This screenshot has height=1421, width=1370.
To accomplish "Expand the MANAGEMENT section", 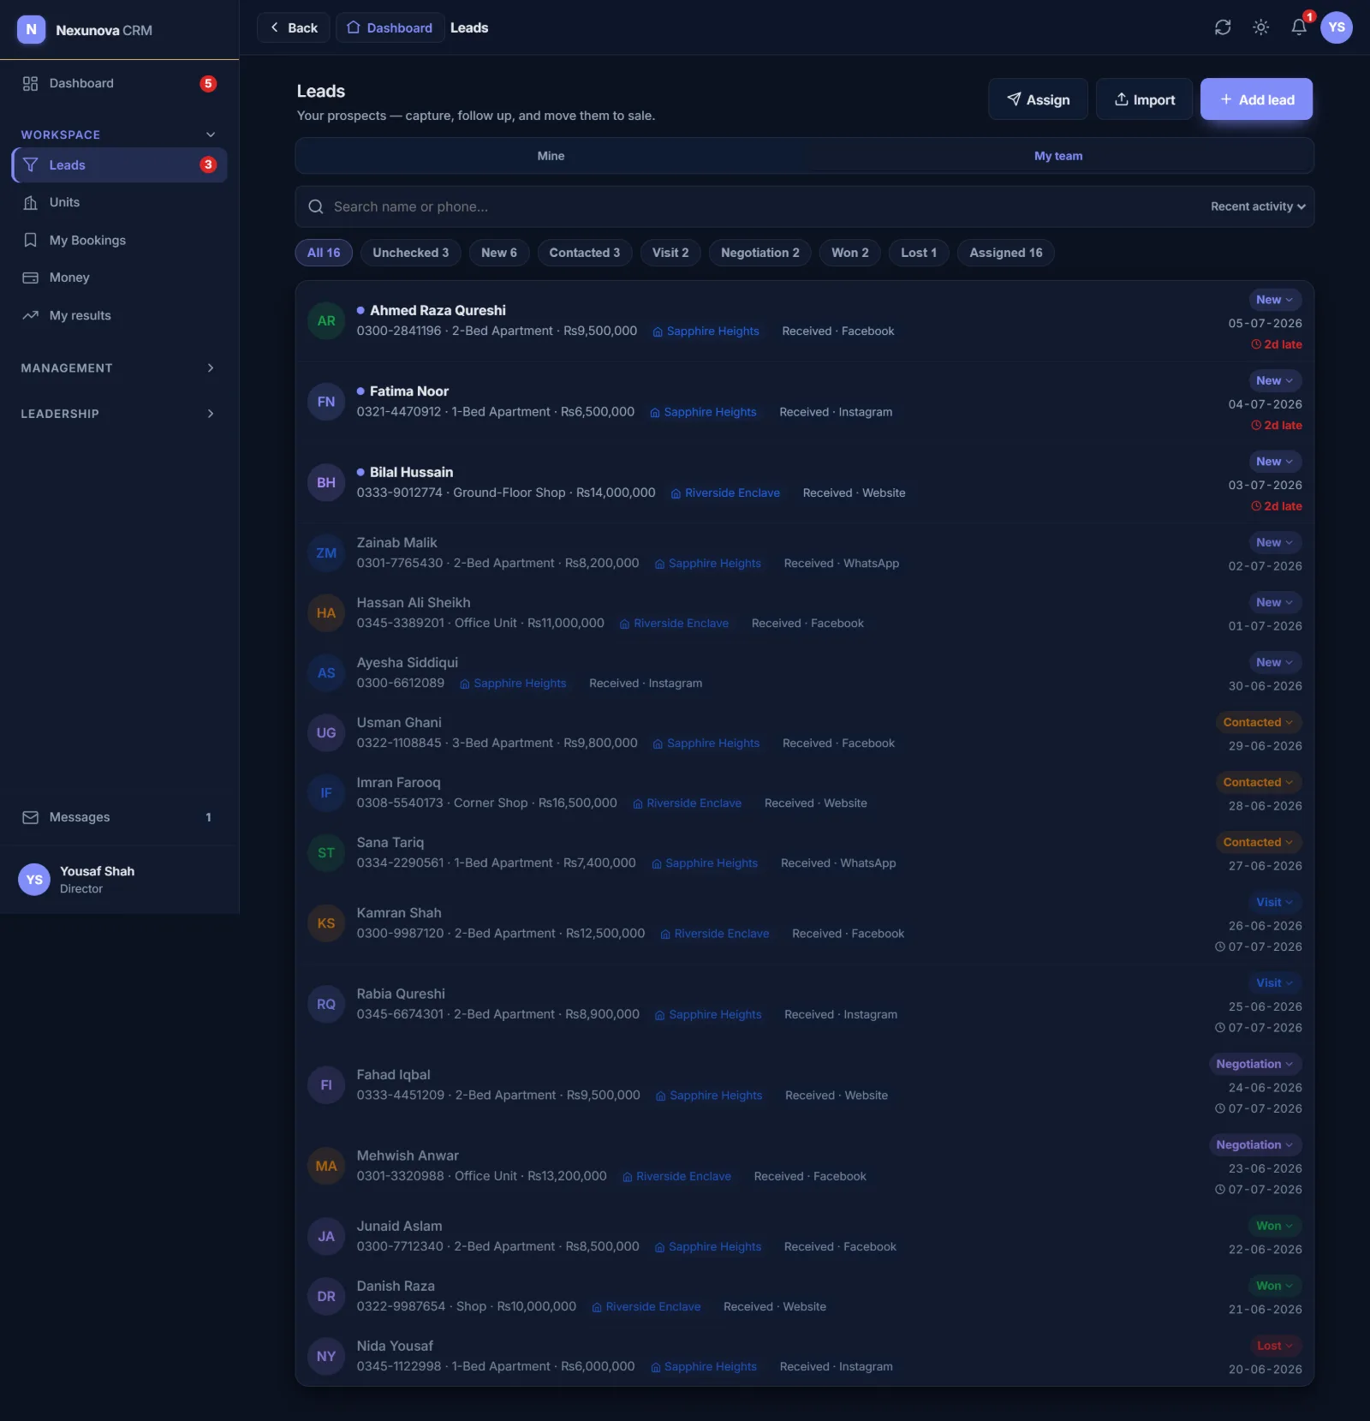I will pos(119,367).
